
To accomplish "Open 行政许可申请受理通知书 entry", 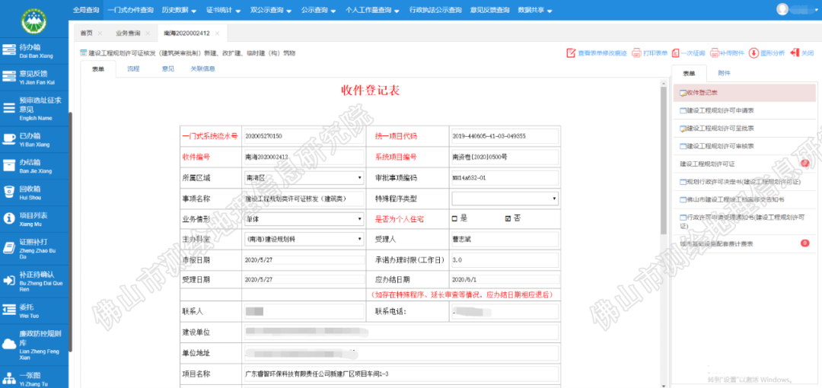I will click(x=744, y=221).
